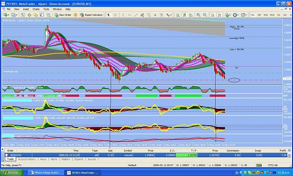Open the File menu
This screenshot has width=293, height=176.
click(8, 9)
